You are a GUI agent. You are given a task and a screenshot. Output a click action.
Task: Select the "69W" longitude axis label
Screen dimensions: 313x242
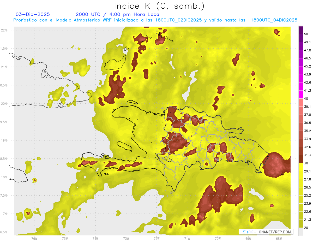coord(248,239)
